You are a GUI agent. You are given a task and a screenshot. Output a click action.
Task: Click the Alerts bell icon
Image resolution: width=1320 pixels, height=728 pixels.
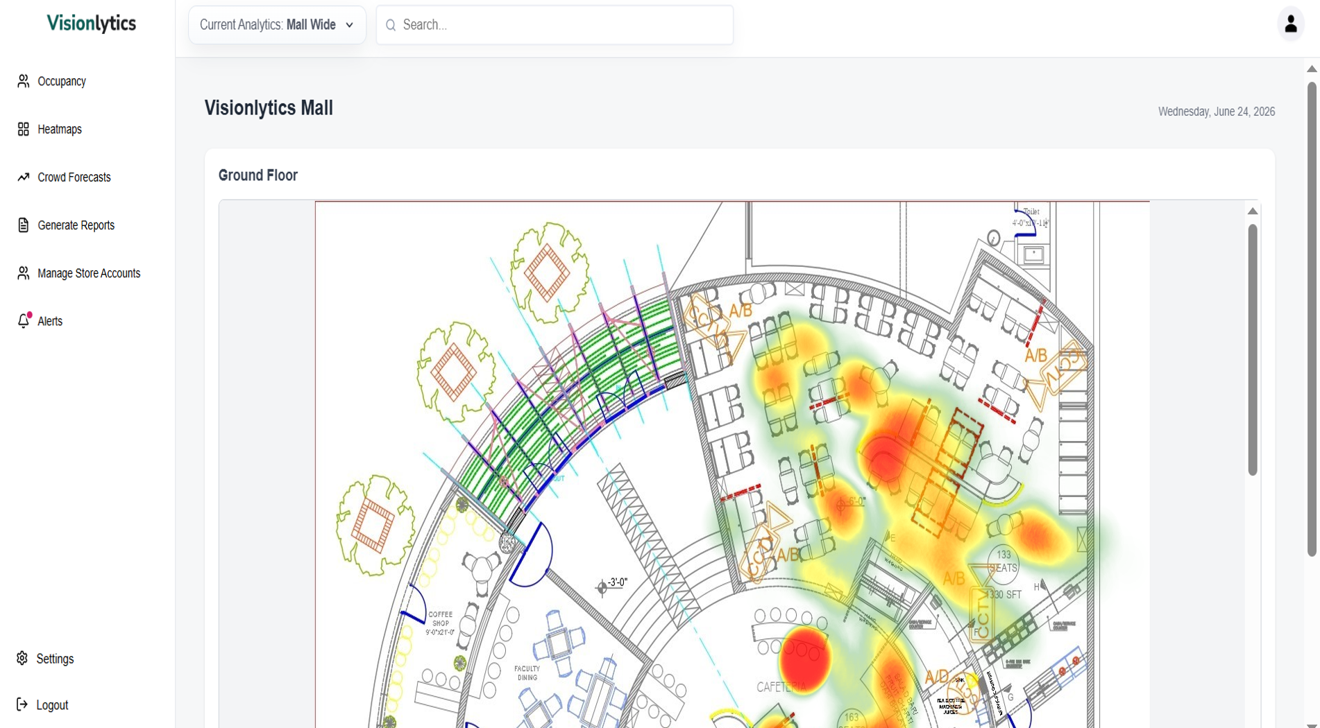click(24, 320)
